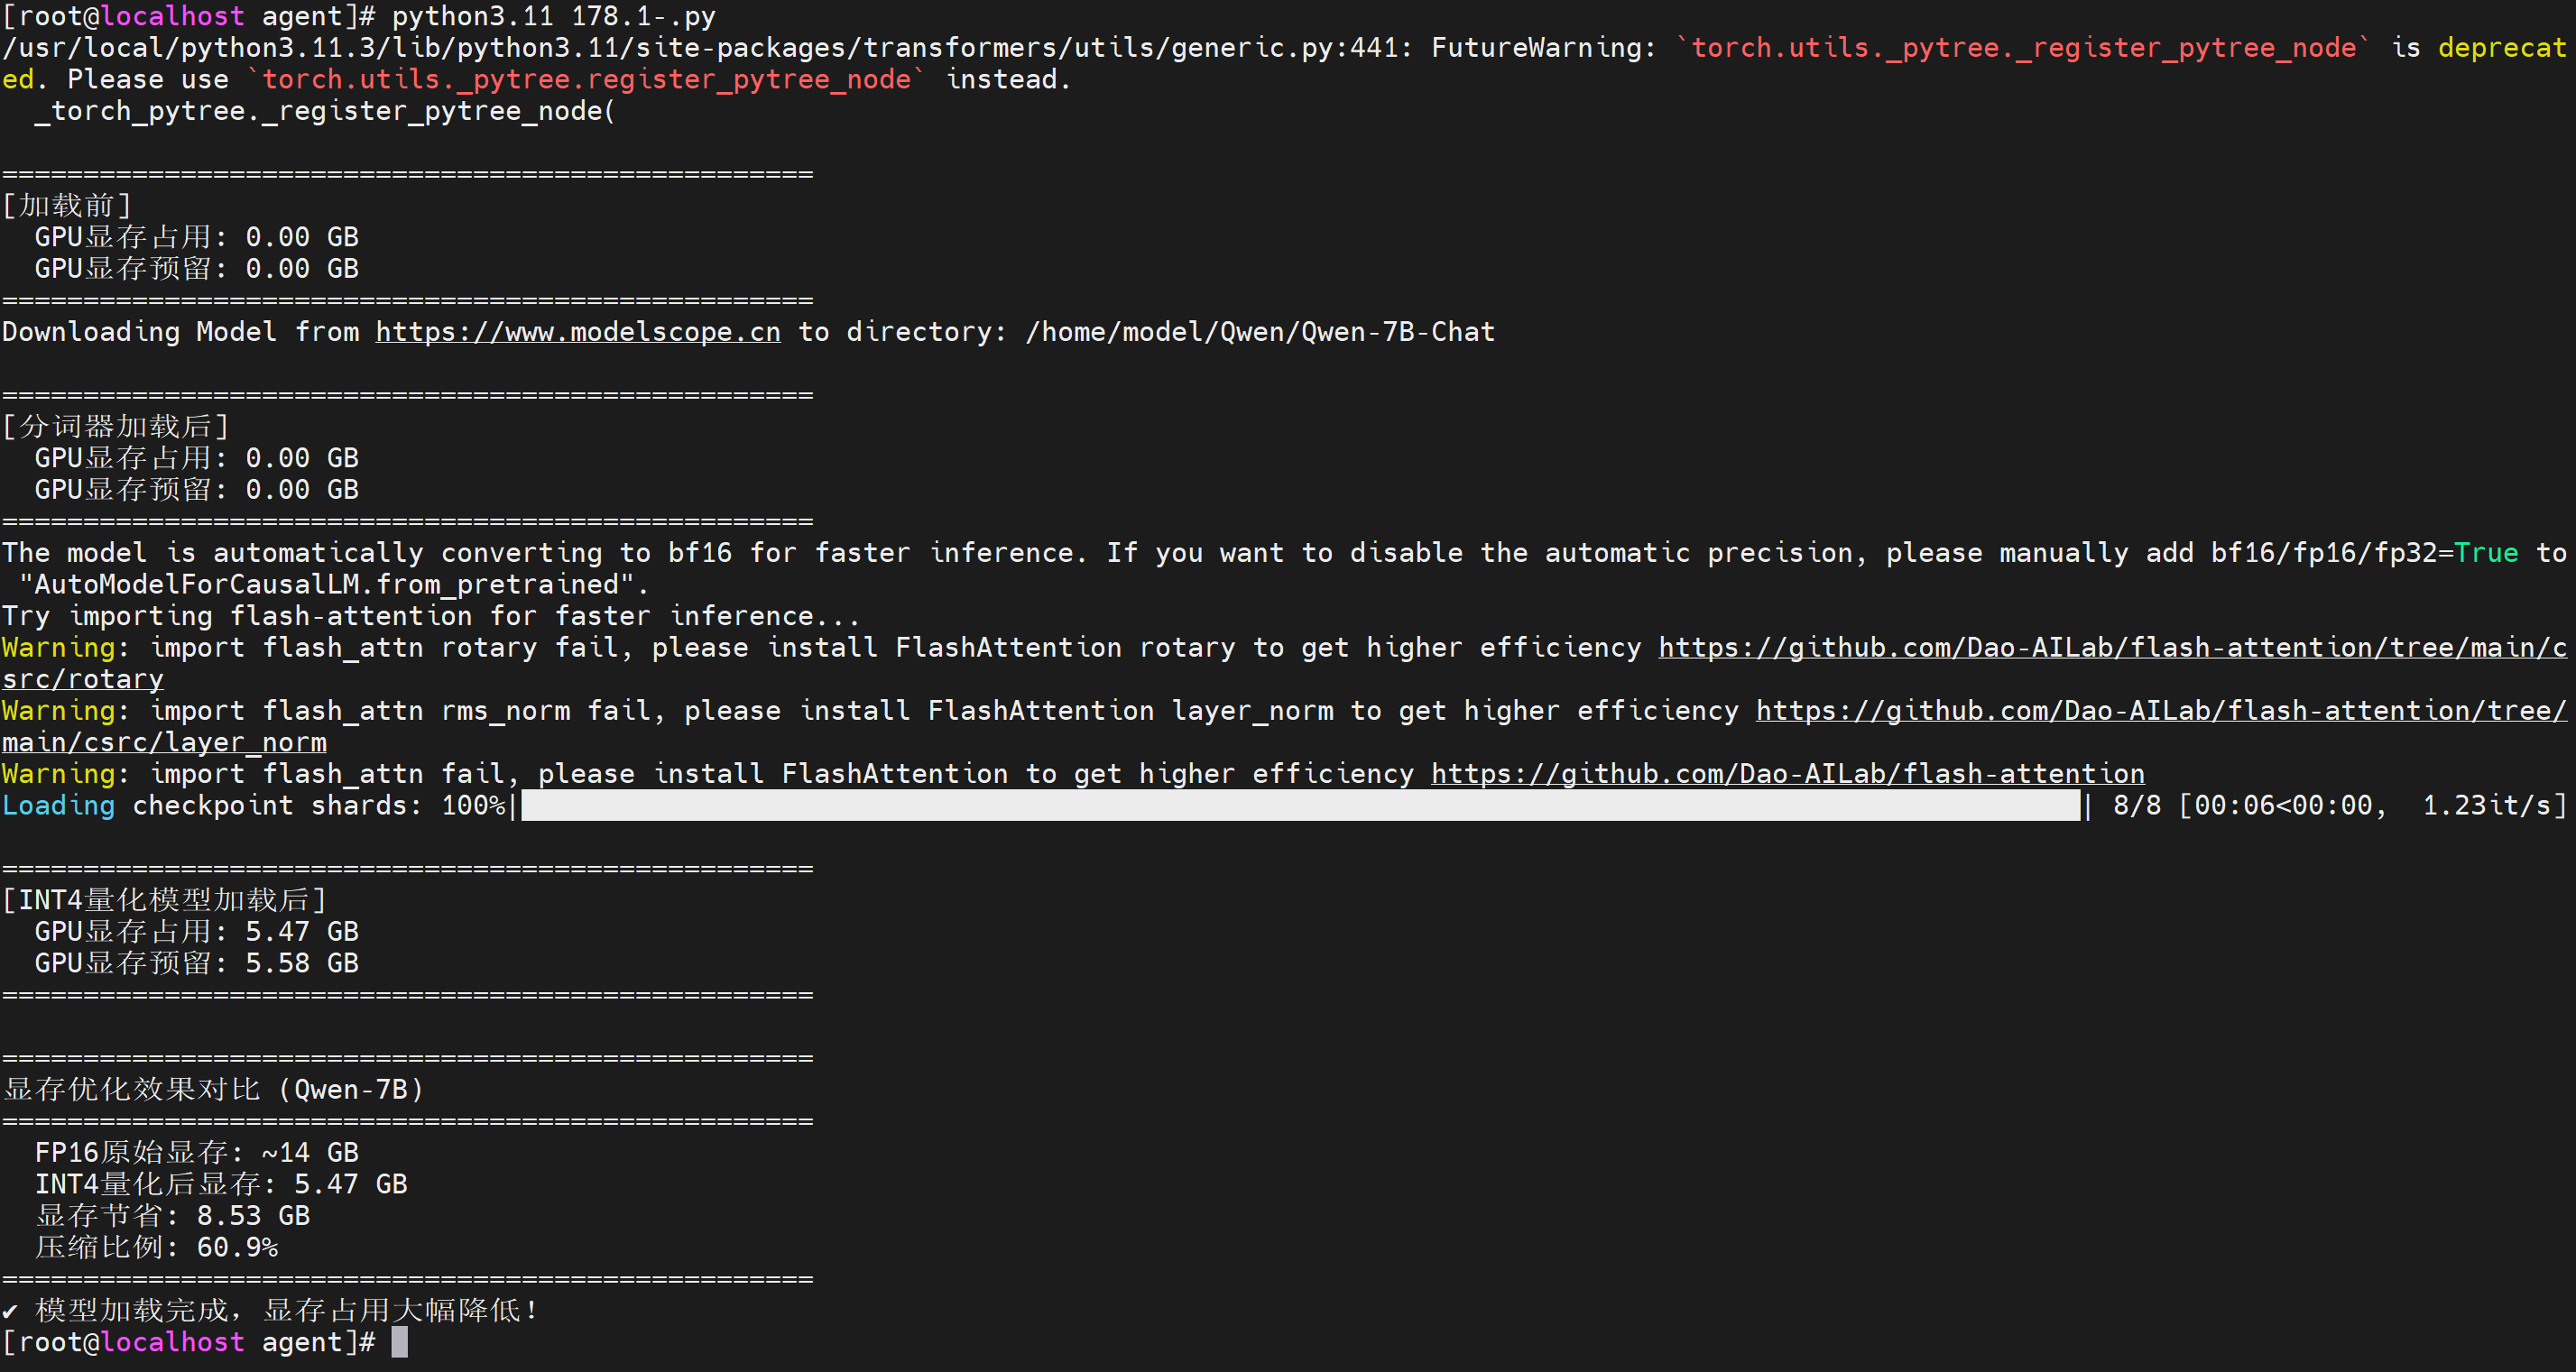2576x1372 pixels.
Task: Click the 'AutoModelForCausalLM.from_pretrained' text
Action: [327, 585]
